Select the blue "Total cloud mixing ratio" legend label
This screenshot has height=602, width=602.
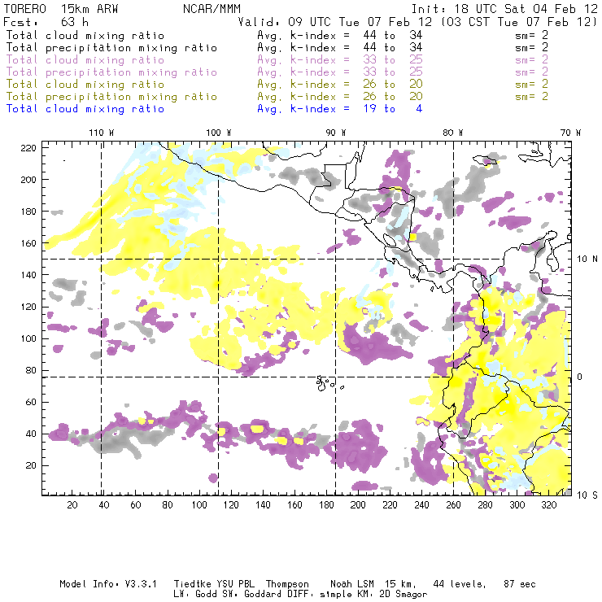point(85,109)
